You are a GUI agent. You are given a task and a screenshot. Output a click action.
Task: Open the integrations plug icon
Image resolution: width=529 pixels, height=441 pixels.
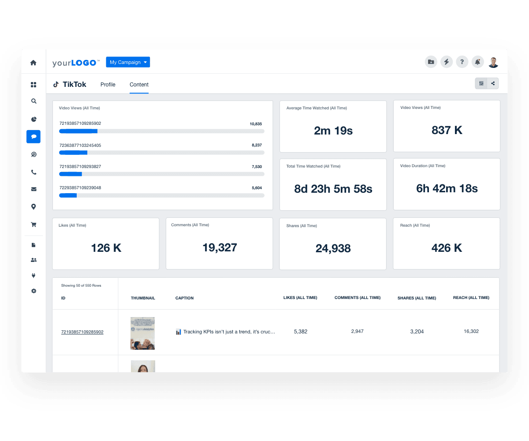[x=34, y=275]
